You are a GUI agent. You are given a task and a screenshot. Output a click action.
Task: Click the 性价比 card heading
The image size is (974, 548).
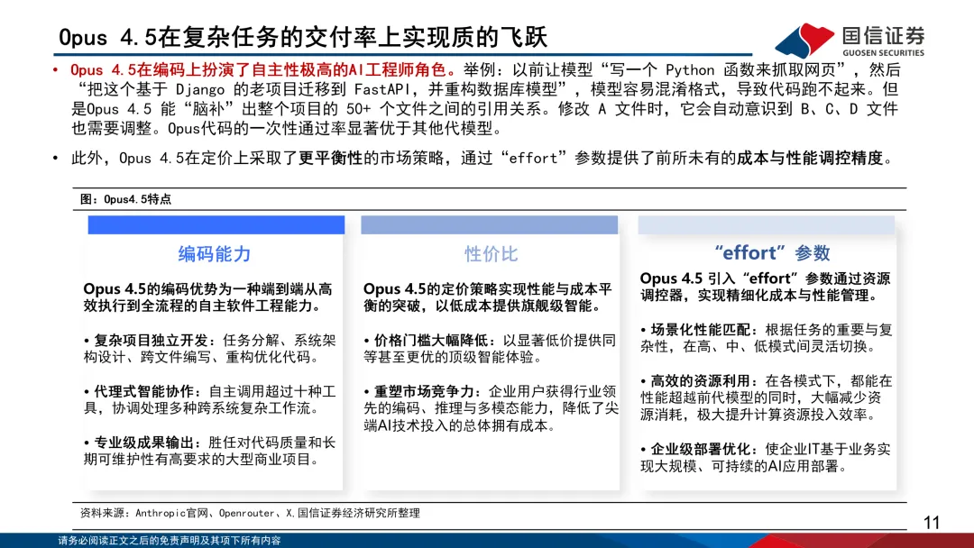[x=491, y=253]
